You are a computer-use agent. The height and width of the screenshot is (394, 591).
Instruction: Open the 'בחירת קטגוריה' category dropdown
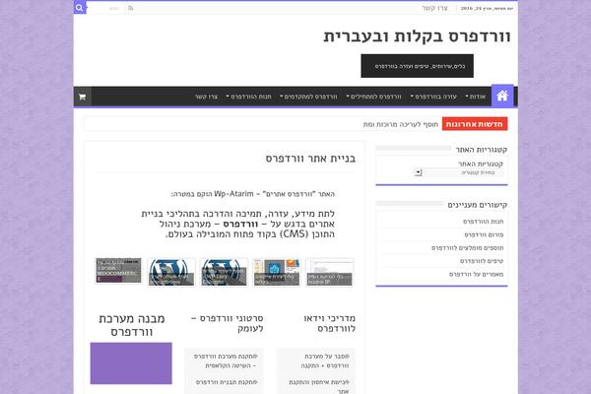(459, 172)
